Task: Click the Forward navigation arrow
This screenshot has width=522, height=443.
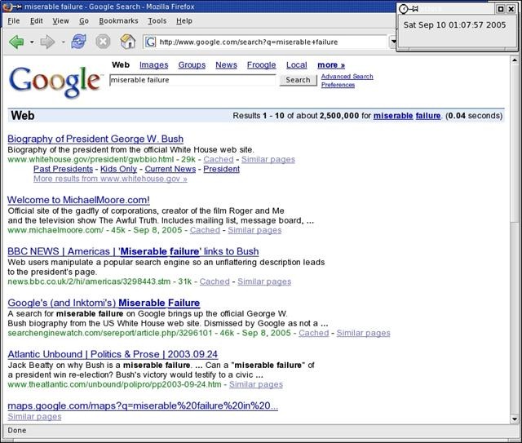Action: coord(48,42)
